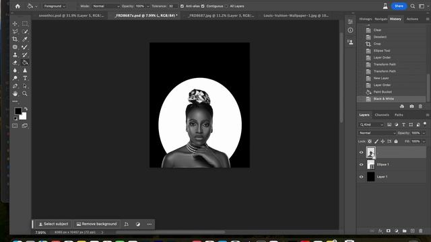
Task: Select the Zoom tool
Action: coord(25,93)
